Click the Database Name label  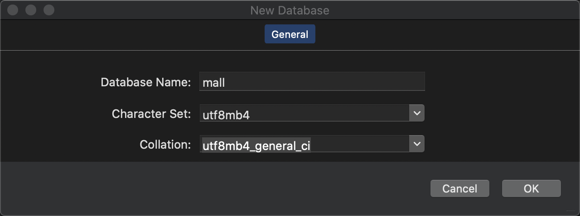click(x=146, y=82)
